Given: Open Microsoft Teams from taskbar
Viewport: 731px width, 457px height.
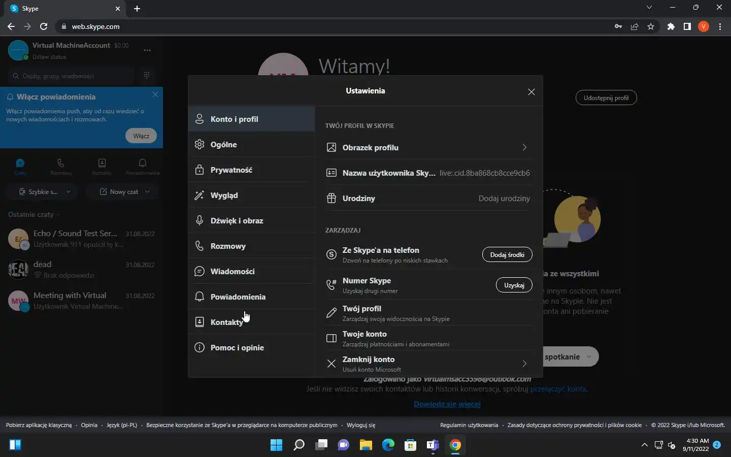Looking at the screenshot, I should (x=433, y=445).
